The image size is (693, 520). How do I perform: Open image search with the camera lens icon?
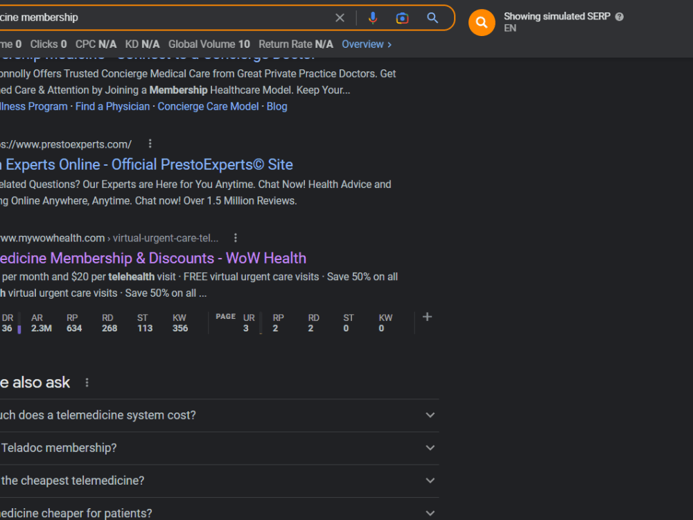pos(402,18)
